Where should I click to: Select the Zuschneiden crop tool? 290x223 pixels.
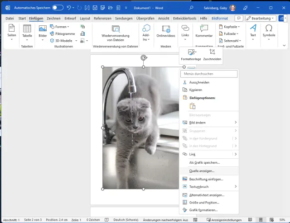[212, 54]
